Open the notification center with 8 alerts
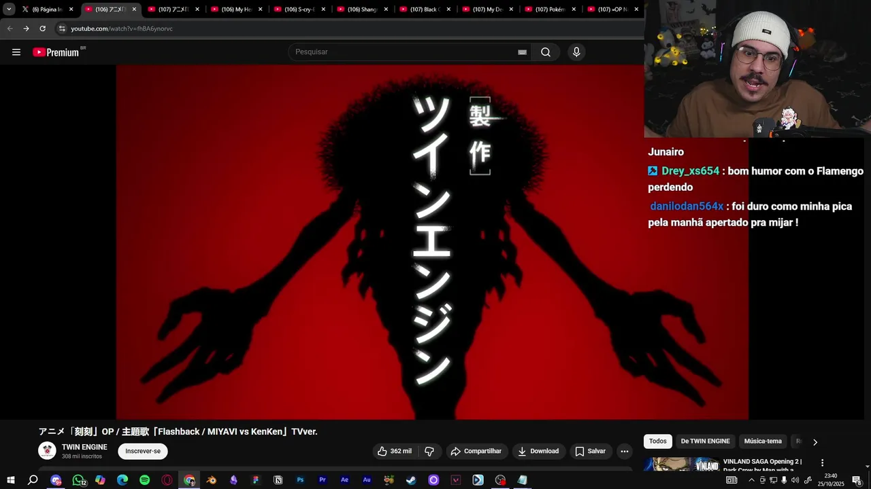 point(857,480)
